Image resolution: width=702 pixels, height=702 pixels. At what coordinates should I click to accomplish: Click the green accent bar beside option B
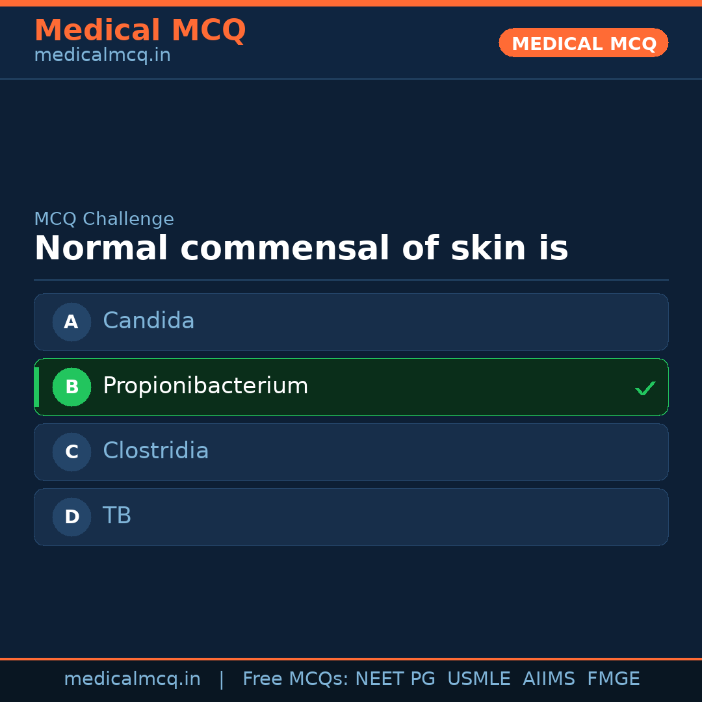(36, 387)
